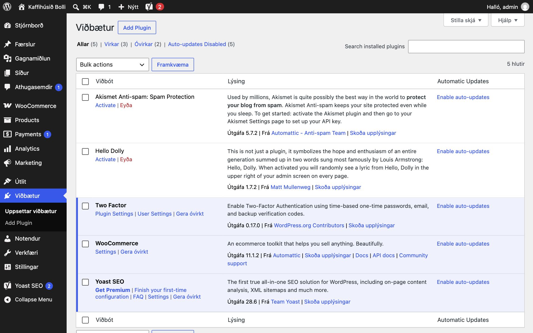
Task: Open WooCommerce plugin Settings link
Action: [106, 252]
